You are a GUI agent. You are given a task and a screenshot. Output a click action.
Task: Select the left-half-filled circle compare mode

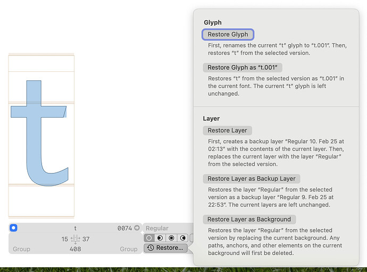click(160, 238)
